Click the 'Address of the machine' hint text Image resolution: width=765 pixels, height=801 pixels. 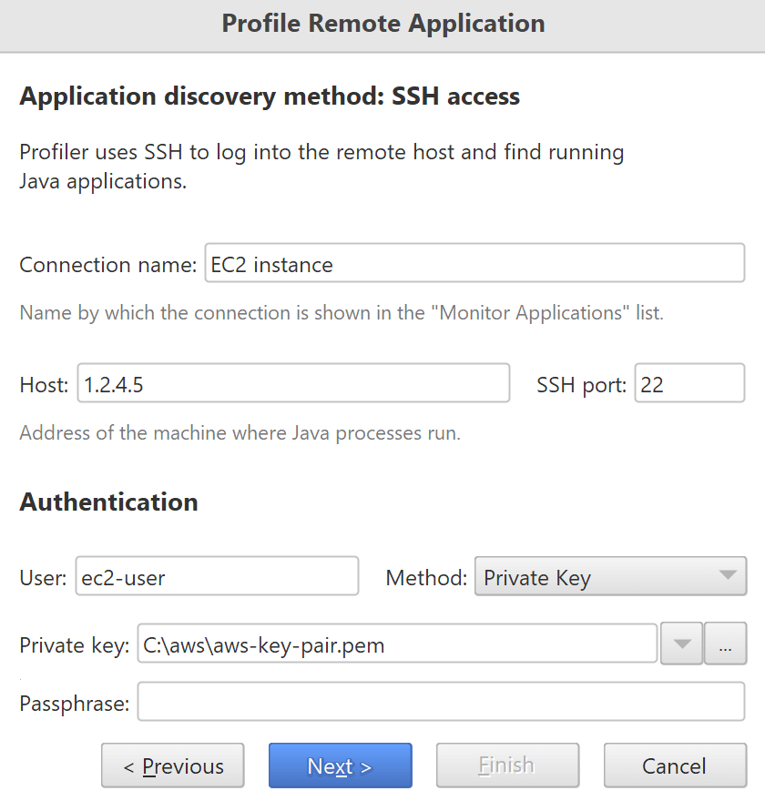point(240,433)
